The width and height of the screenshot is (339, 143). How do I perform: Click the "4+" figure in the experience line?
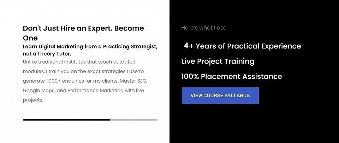point(189,46)
